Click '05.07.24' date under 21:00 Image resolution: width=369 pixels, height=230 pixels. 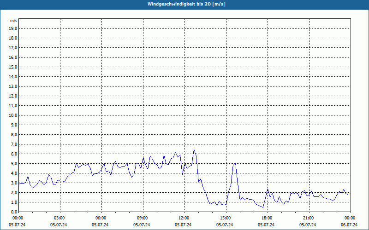tap(308, 225)
